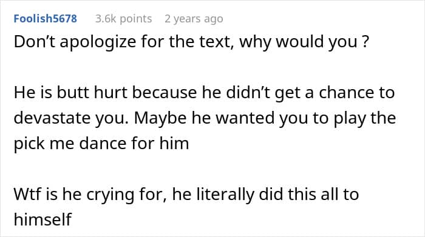Click the word because in the comment
This screenshot has height=237, width=425.
(165, 93)
